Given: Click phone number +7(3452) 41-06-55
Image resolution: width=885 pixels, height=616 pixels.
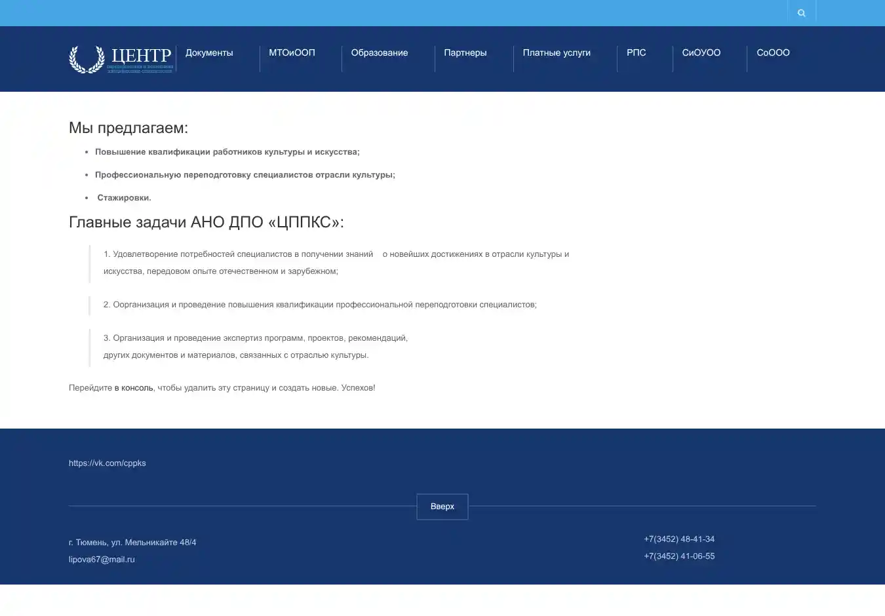Looking at the screenshot, I should coord(679,556).
